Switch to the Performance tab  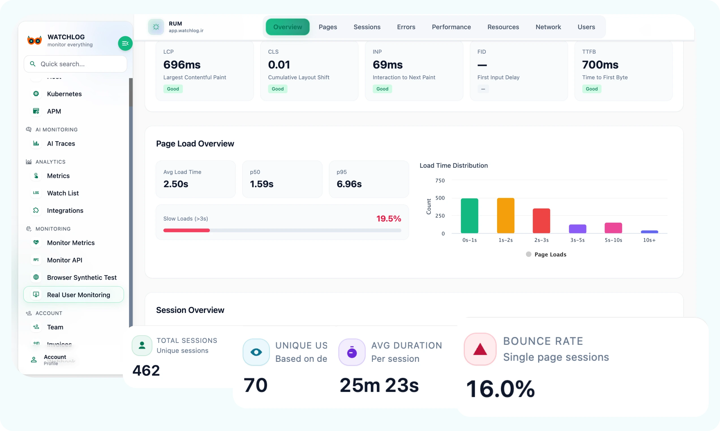pos(451,27)
